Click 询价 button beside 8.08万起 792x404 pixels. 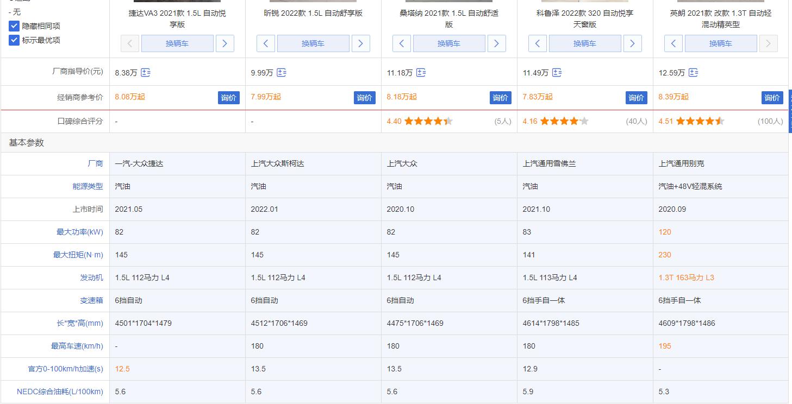pyautogui.click(x=229, y=98)
